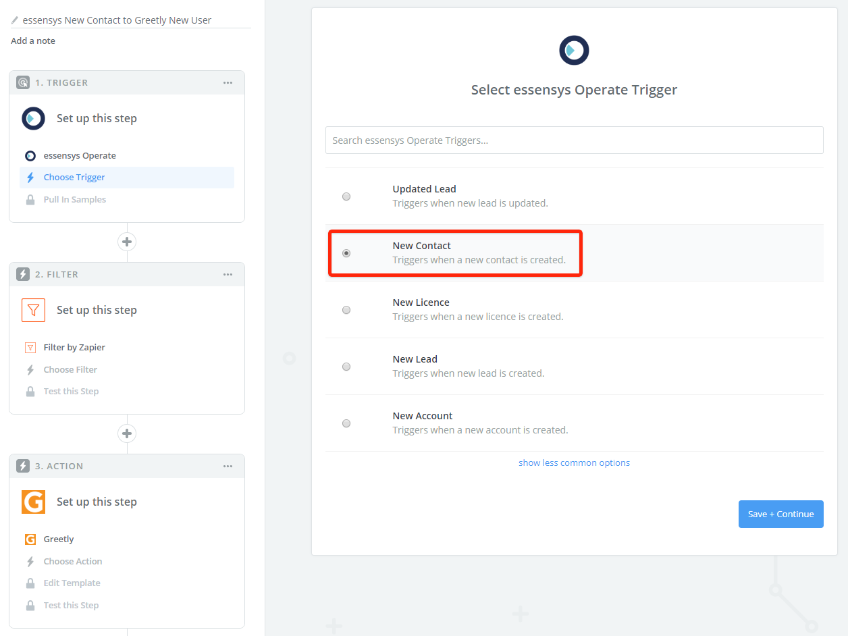The width and height of the screenshot is (848, 636).
Task: Click the lightning icon in step 3 header
Action: click(22, 466)
